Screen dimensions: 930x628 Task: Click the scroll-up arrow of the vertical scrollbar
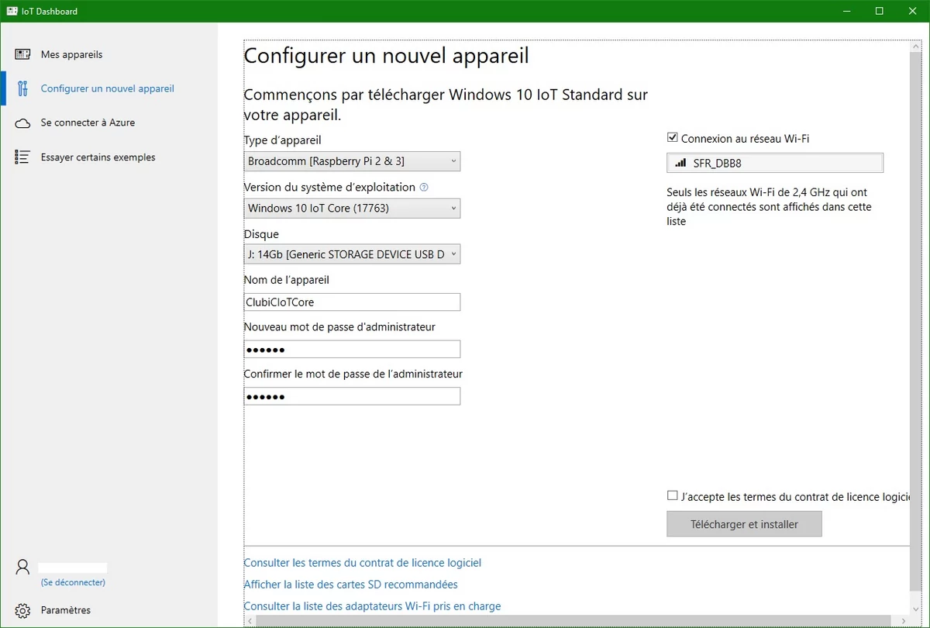[916, 47]
